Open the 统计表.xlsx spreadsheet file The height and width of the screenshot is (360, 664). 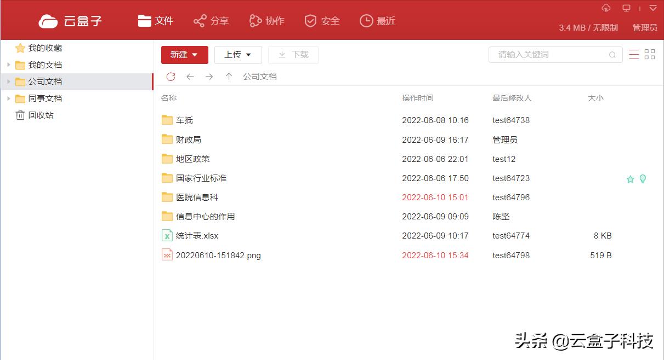click(196, 235)
